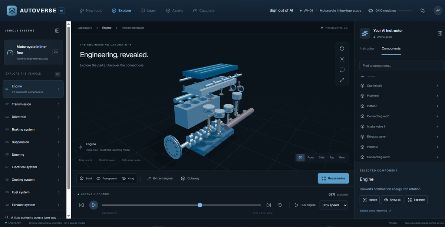Select the Engine system in sidebar
445x227 pixels.
click(33, 89)
